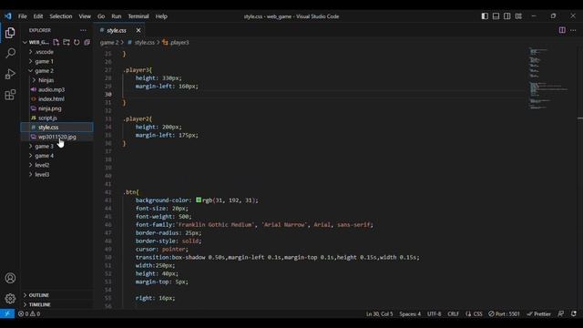Expand the game 4 folder
This screenshot has height=328, width=583.
pos(45,156)
